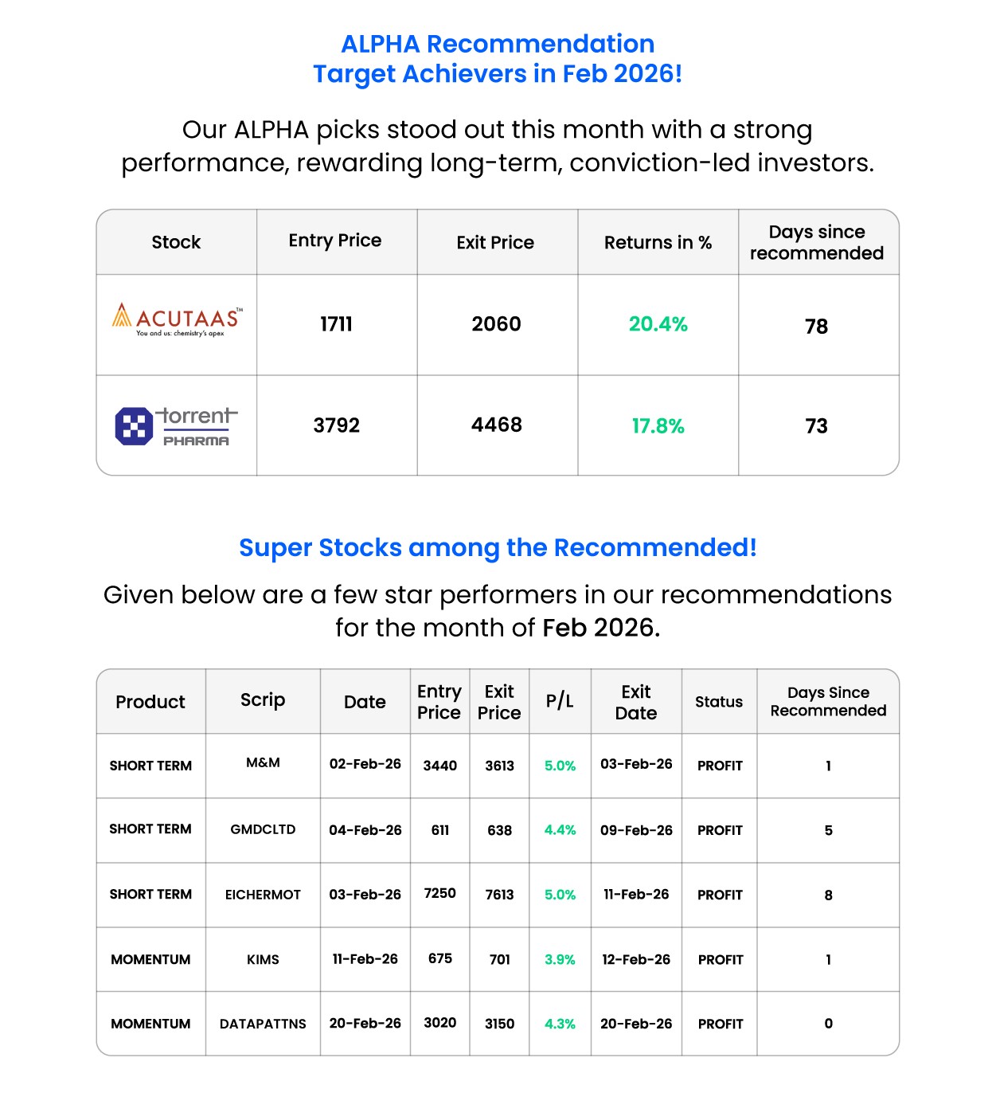Click the Torrent Pharma entry price 3792
Screen dimensions: 996x1097
pyautogui.click(x=336, y=425)
